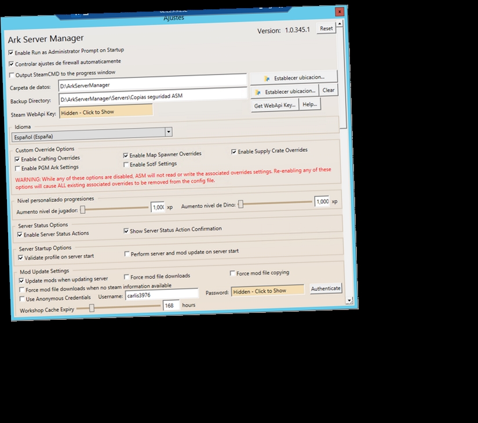Click the Dino level xp value box

(x=322, y=202)
